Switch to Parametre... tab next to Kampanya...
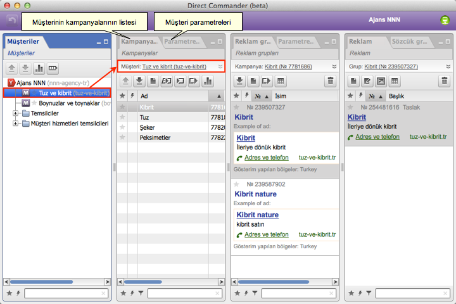Screen dimensions: 456x304 click(x=182, y=42)
